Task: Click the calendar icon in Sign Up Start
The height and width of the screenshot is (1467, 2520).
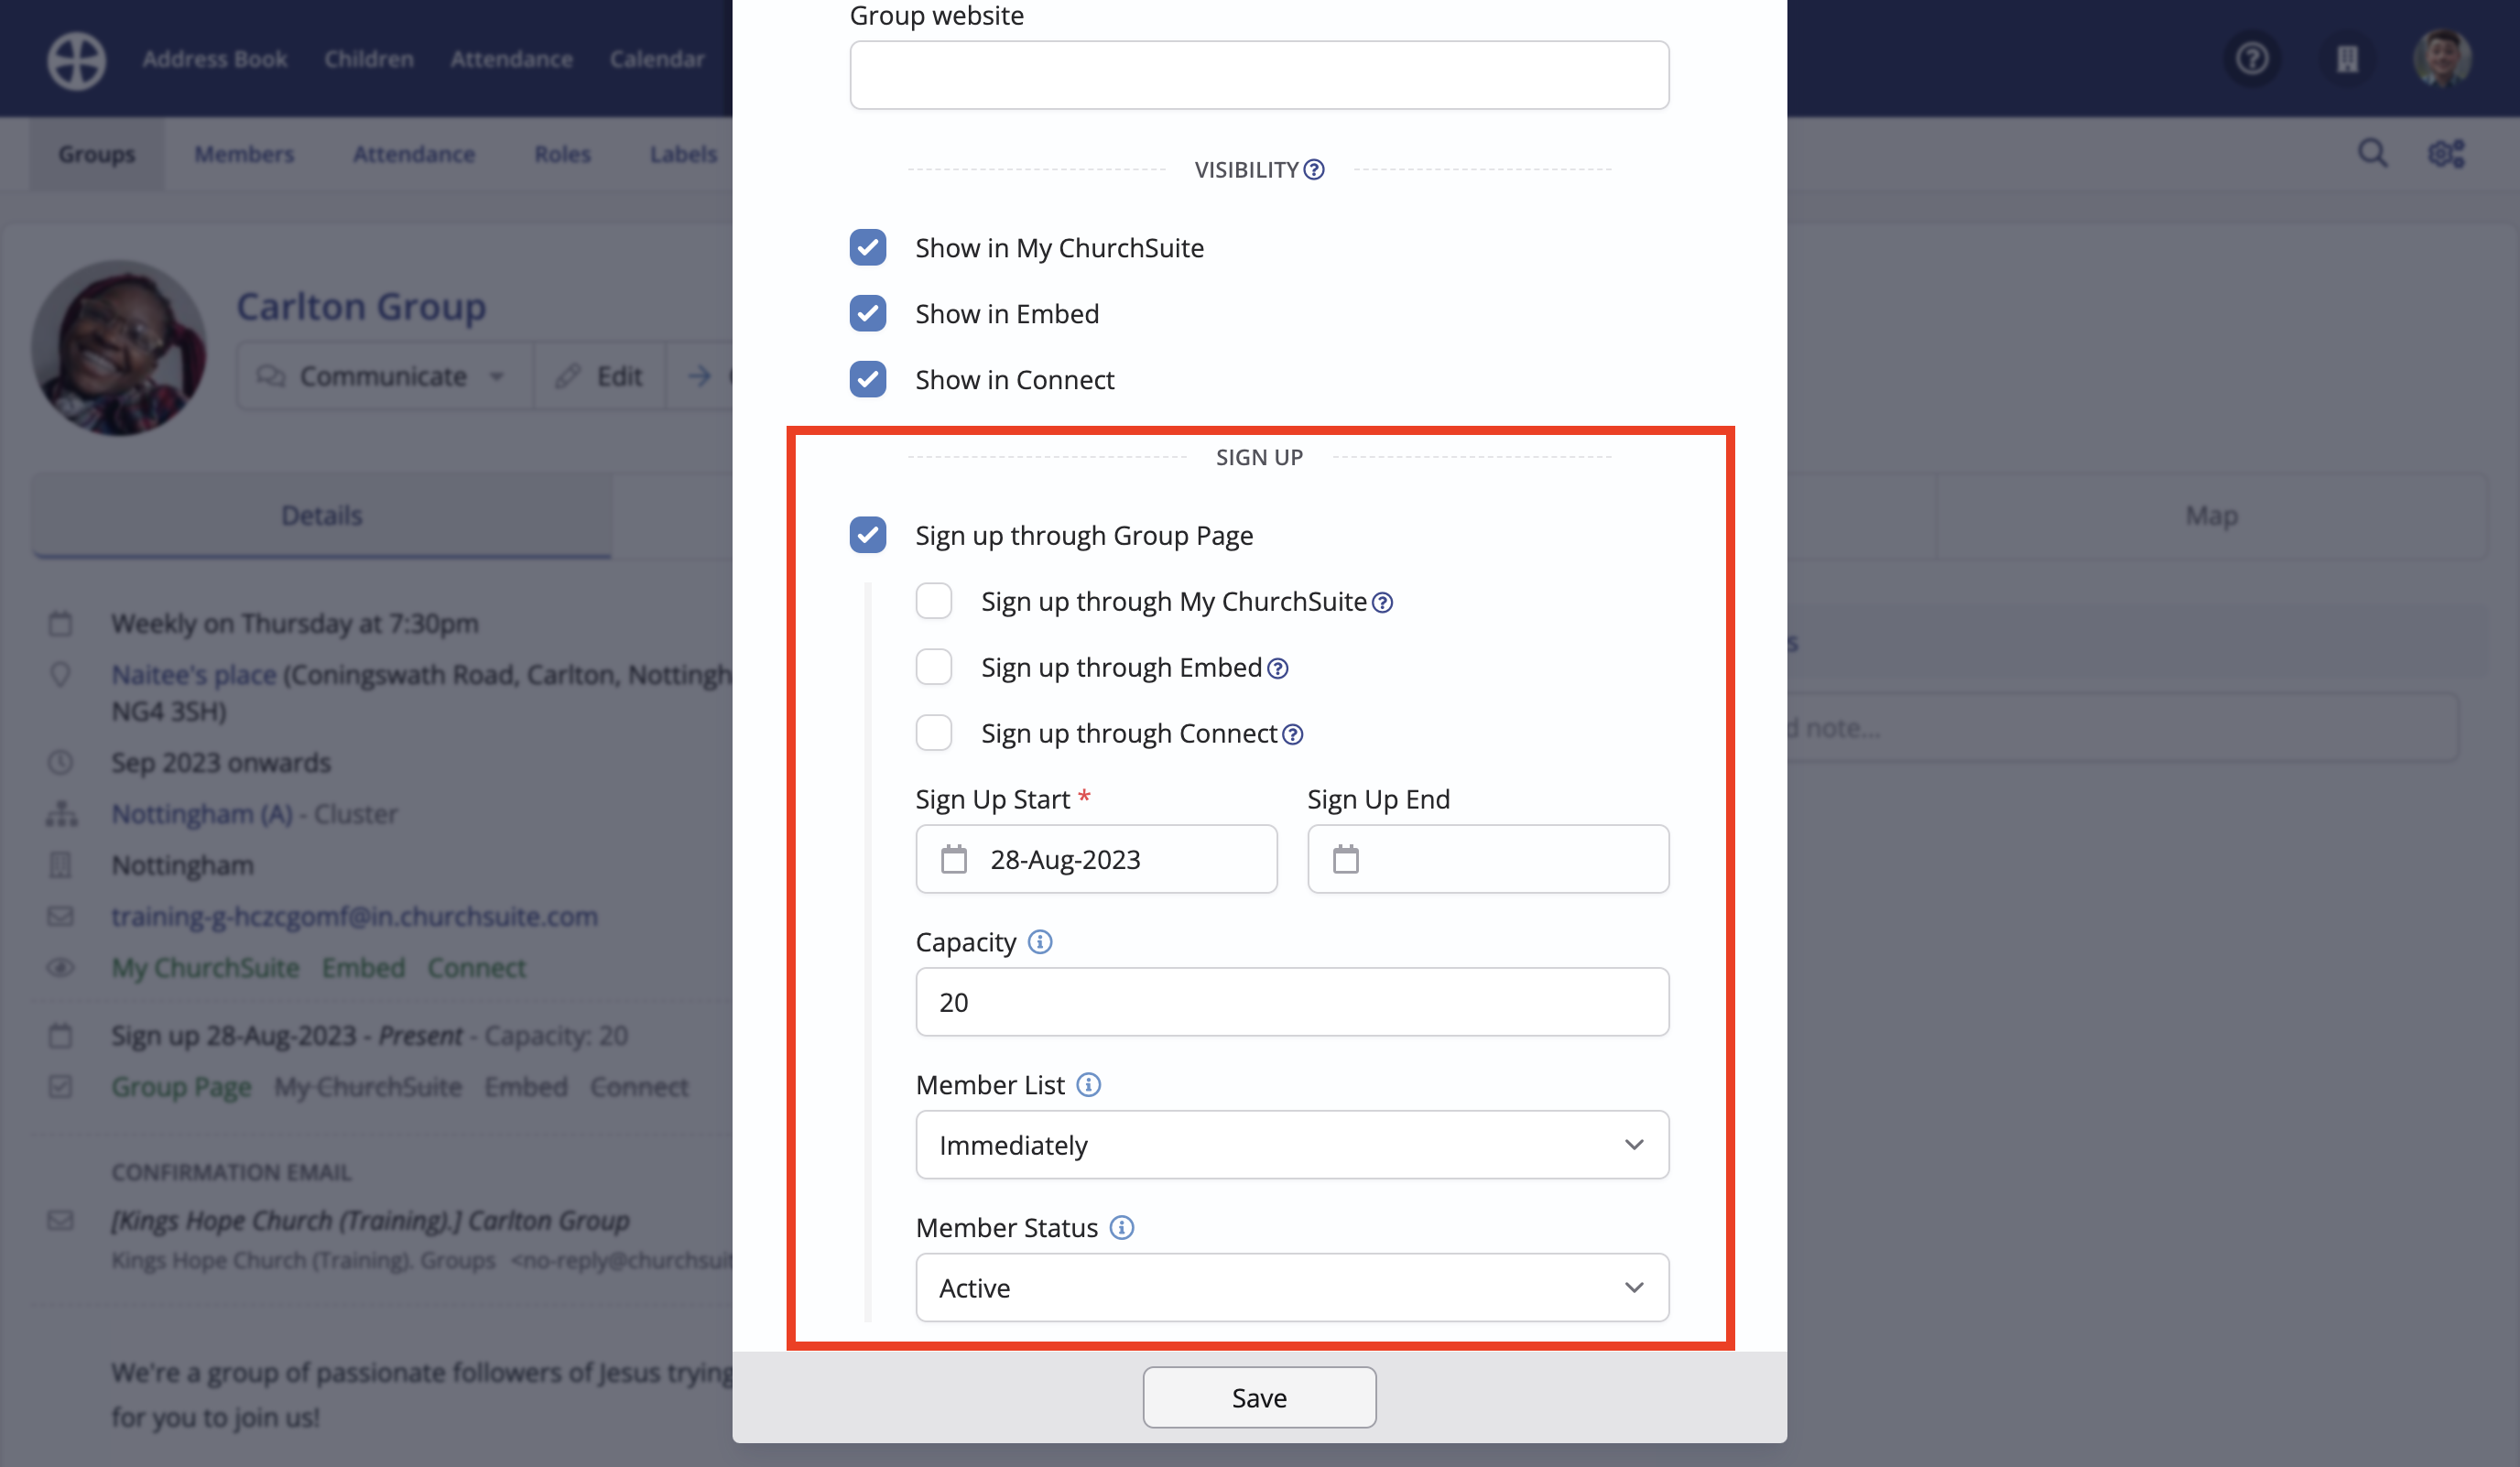Action: coord(954,859)
